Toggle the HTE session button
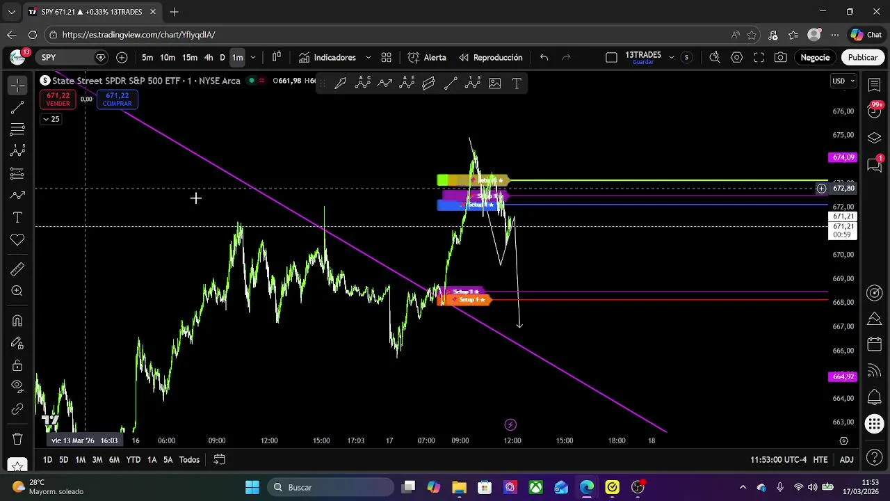The height and width of the screenshot is (501, 890). coord(820,460)
